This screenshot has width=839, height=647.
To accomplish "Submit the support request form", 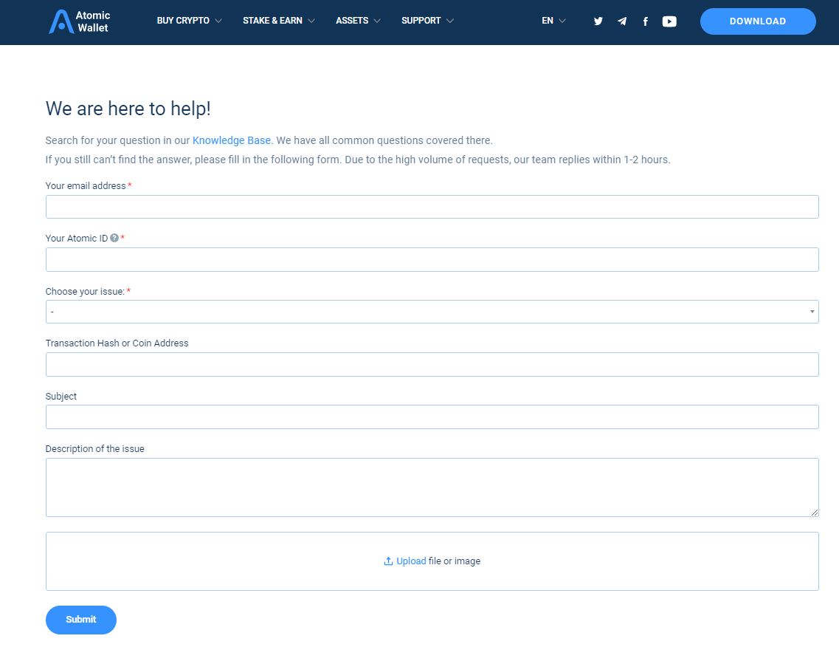I will (x=81, y=620).
